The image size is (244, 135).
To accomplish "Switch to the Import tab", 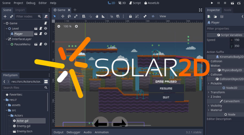I will (20, 10).
